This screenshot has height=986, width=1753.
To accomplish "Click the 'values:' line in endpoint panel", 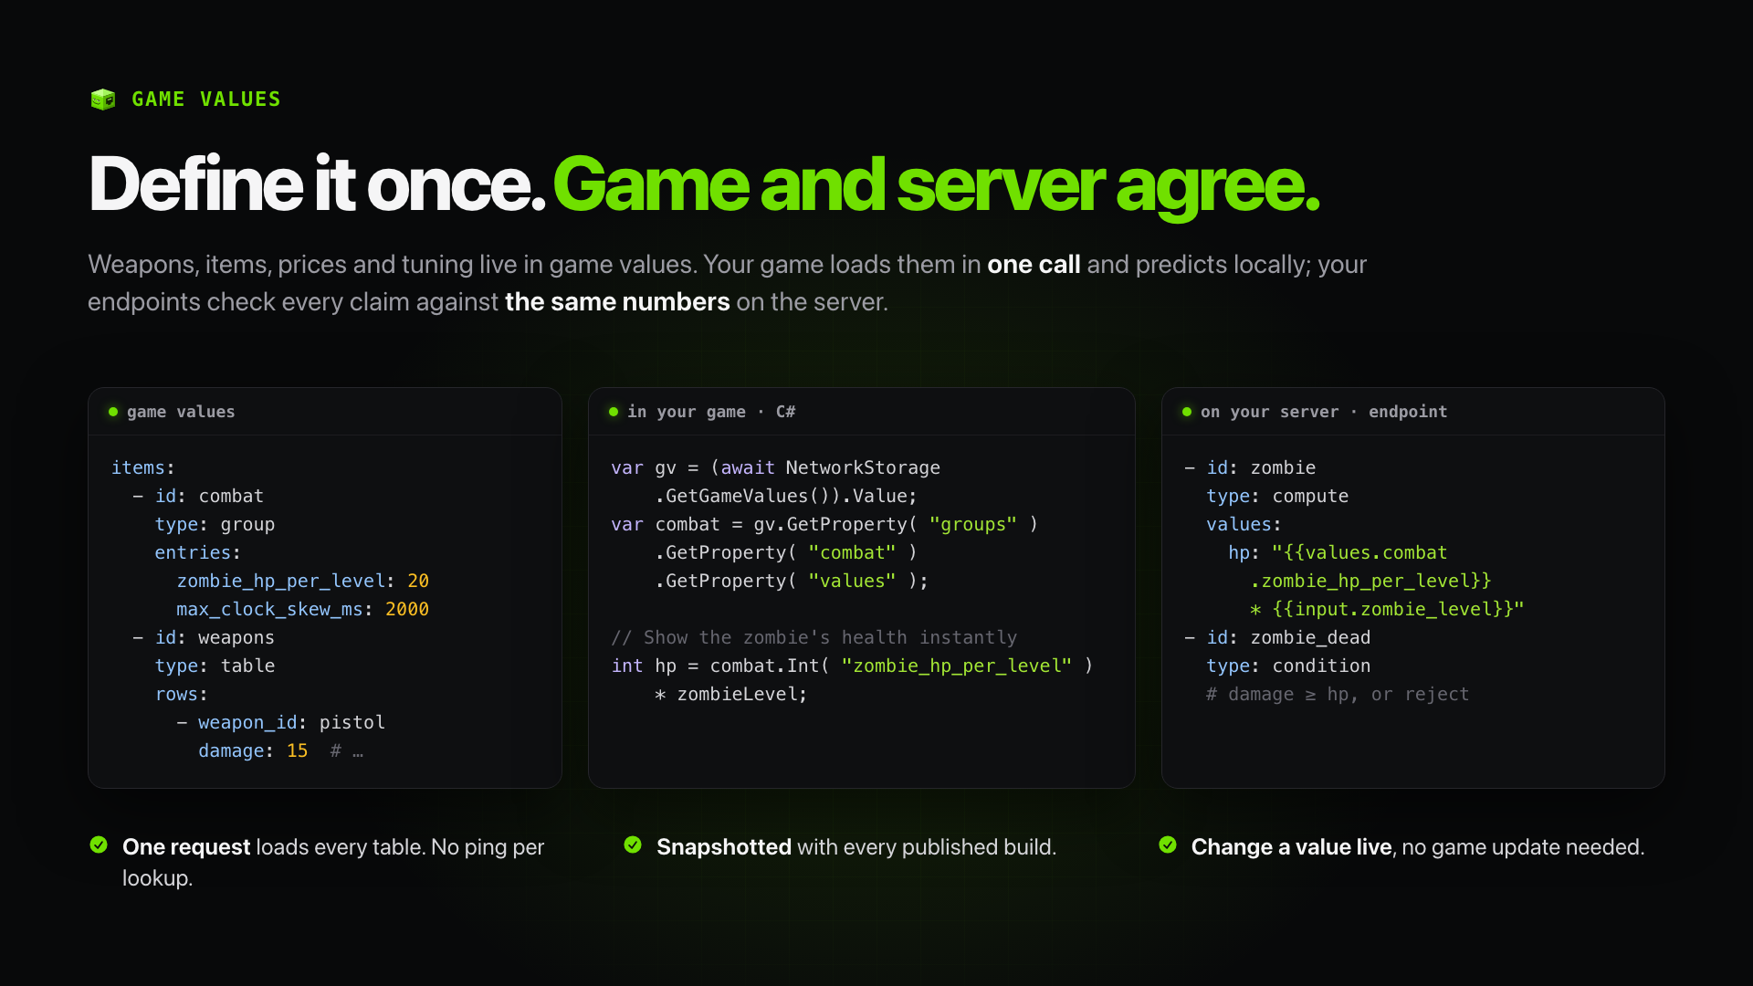I will coord(1244,524).
